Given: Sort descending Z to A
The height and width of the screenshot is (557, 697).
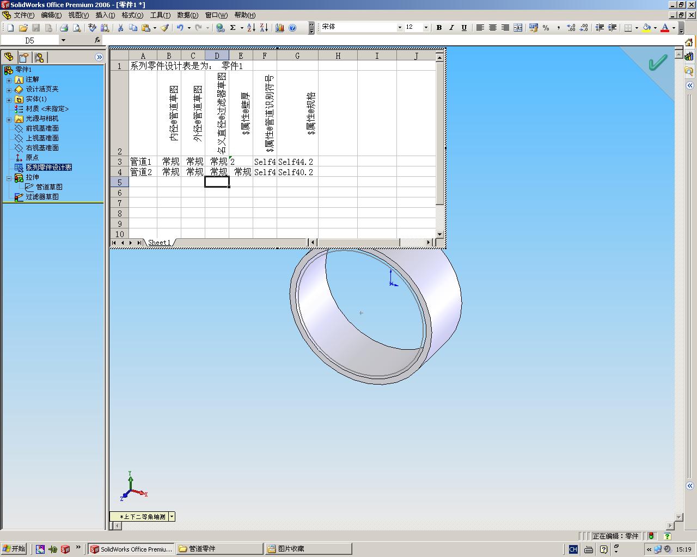Looking at the screenshot, I should point(264,28).
